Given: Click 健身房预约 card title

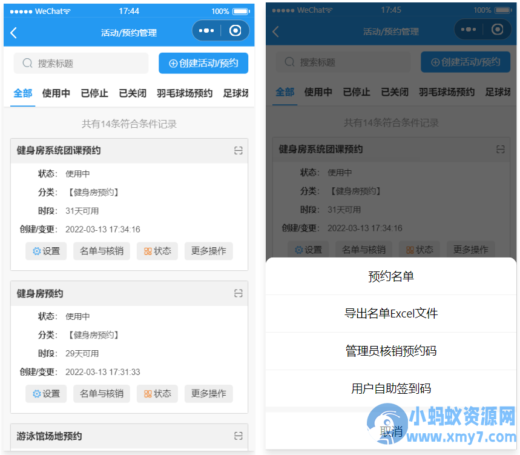Looking at the screenshot, I should tap(40, 293).
